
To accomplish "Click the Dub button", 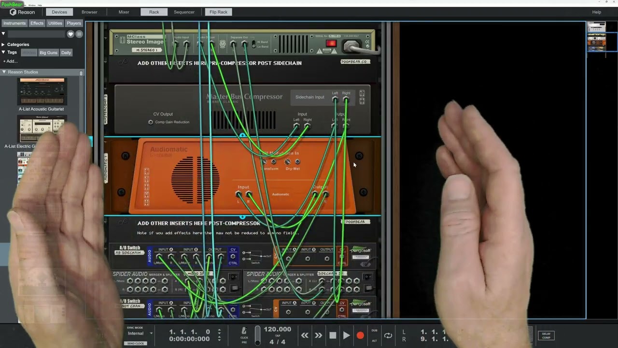I will 374,331.
